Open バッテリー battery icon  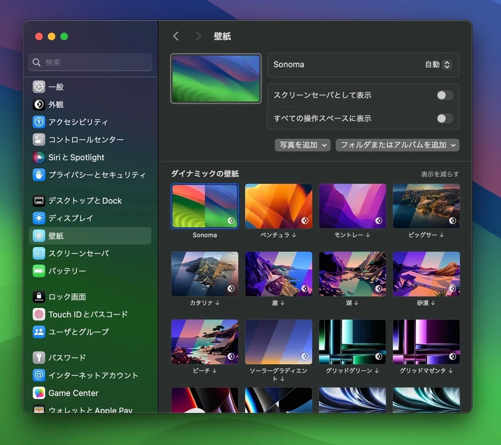(x=39, y=271)
